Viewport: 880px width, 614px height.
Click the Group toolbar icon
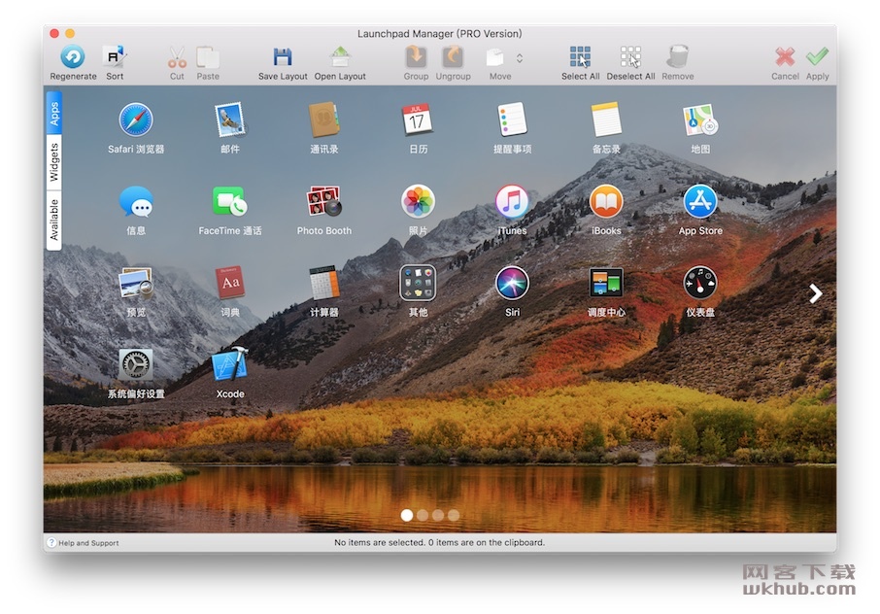(416, 57)
